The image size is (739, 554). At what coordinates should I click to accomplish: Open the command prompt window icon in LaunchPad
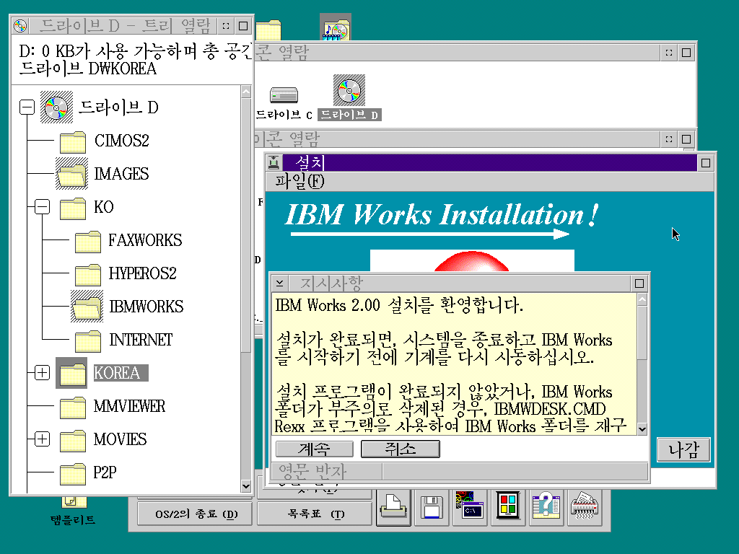click(x=469, y=507)
